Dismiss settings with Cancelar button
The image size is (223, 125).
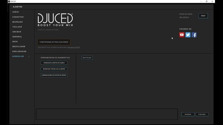pos(202,114)
